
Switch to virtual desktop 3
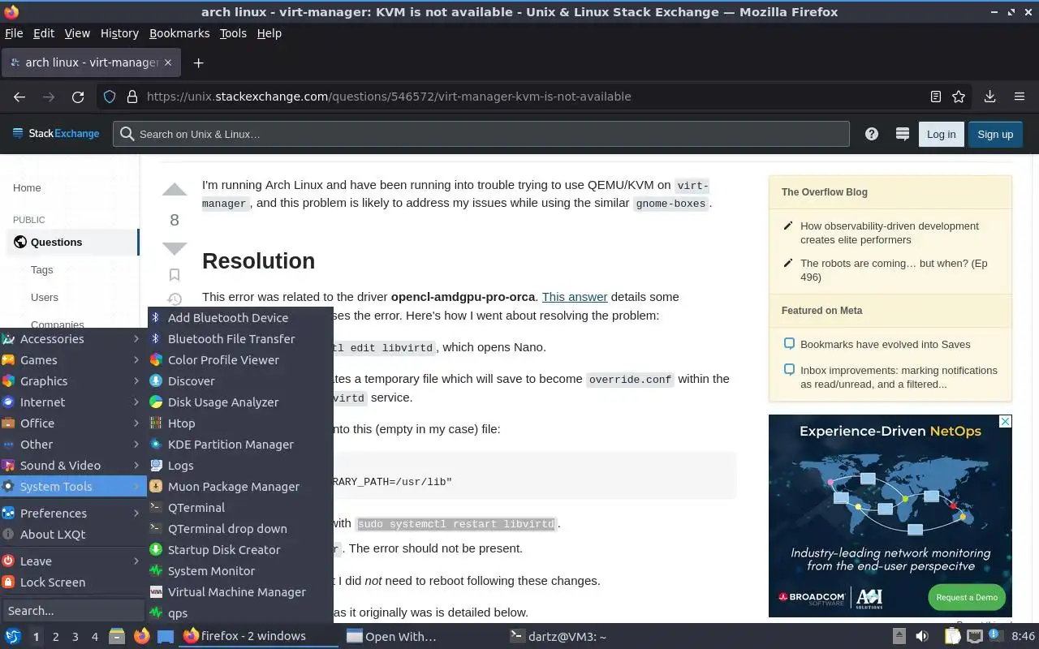(75, 637)
